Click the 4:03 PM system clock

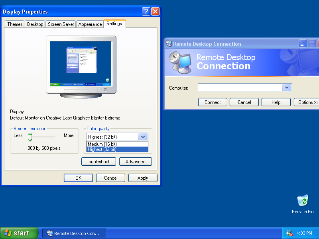pyautogui.click(x=304, y=233)
